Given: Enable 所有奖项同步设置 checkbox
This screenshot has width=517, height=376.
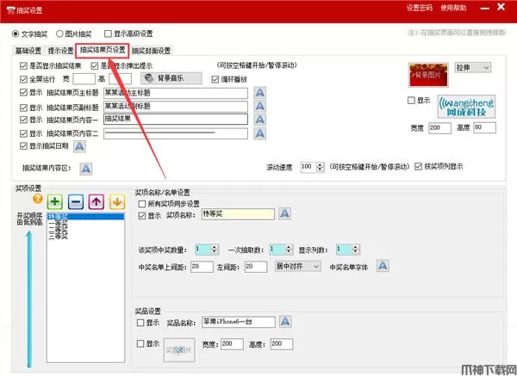Looking at the screenshot, I should (x=142, y=204).
